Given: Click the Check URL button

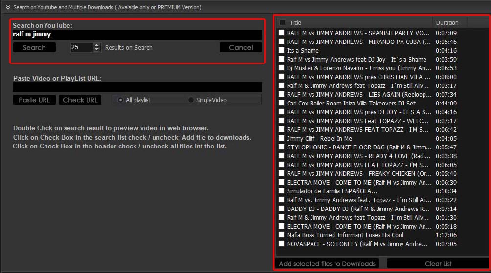Looking at the screenshot, I should coord(80,100).
